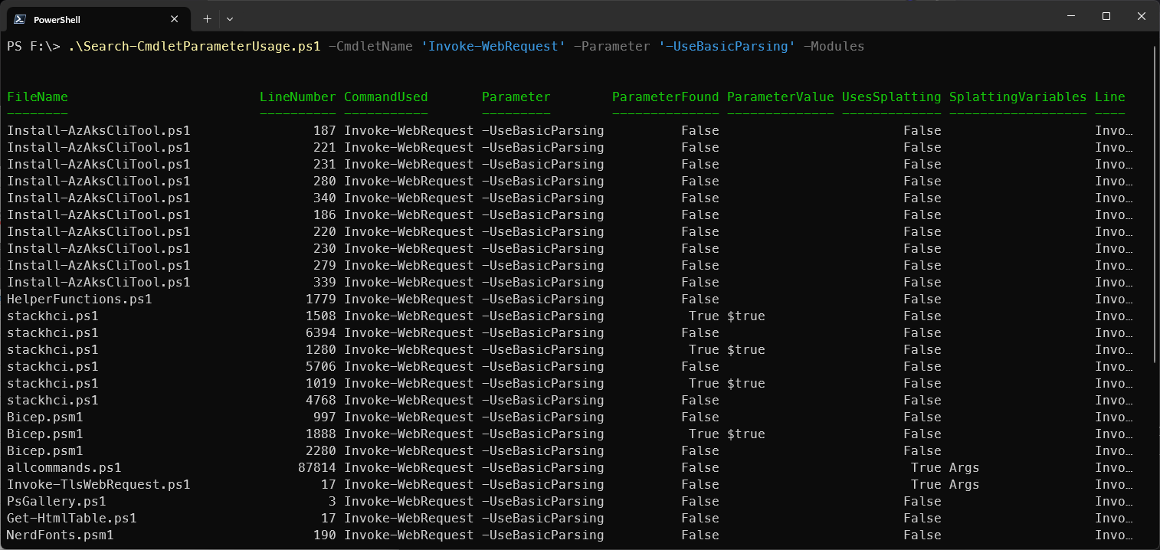The image size is (1160, 550).
Task: Click the Invoke-TlsWebRequest.ps1 file name
Action: 99,484
